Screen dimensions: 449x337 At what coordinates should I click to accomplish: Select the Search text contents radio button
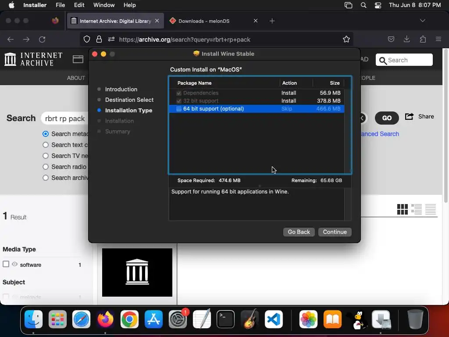46,145
